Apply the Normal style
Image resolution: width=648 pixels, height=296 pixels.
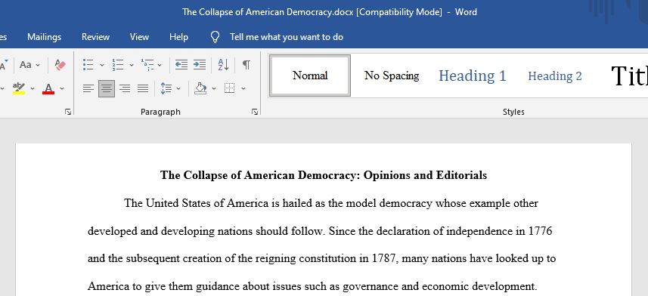(x=310, y=76)
